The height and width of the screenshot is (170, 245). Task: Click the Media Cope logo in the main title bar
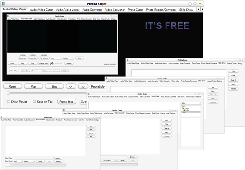click(x=3, y=3)
